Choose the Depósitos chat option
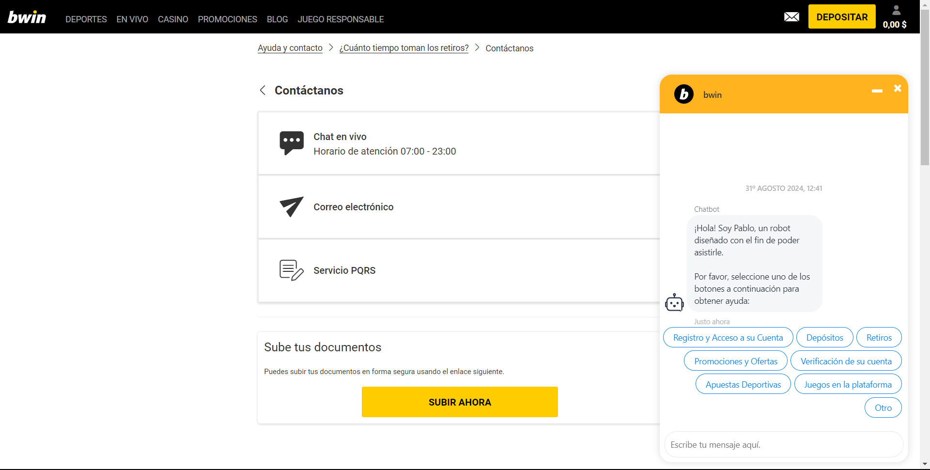 [825, 337]
